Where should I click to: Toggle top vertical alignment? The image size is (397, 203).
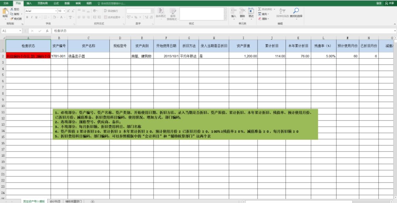tap(79, 10)
